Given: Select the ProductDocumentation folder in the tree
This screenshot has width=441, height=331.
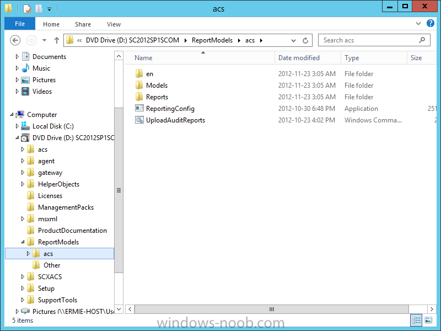Looking at the screenshot, I should tap(72, 230).
